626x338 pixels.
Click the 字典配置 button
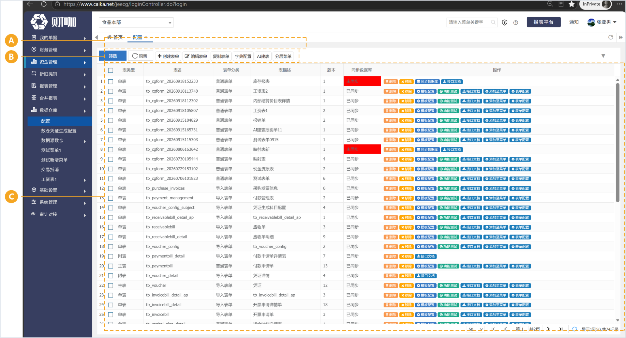243,56
